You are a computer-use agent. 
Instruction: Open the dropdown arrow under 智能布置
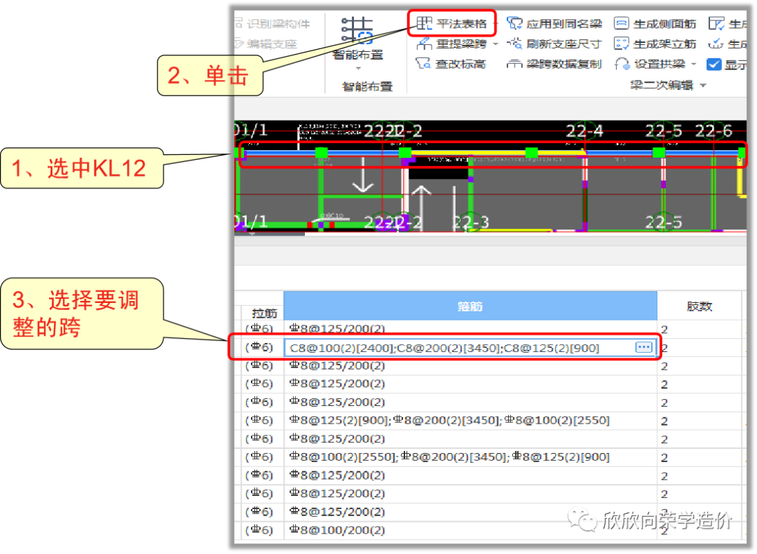coord(357,67)
